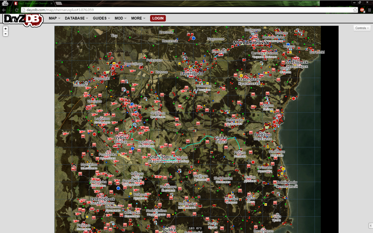Go back with browser back arrow

pyautogui.click(x=4, y=10)
